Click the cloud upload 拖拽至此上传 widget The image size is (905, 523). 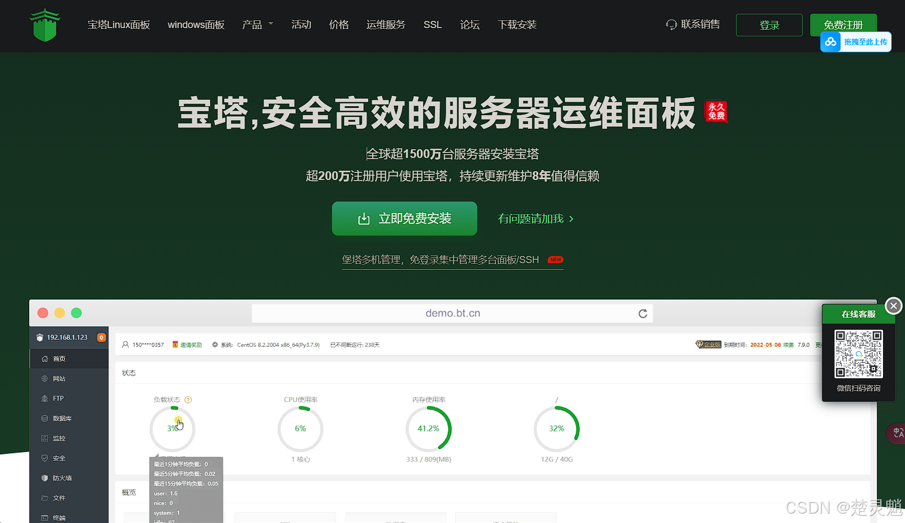click(856, 42)
